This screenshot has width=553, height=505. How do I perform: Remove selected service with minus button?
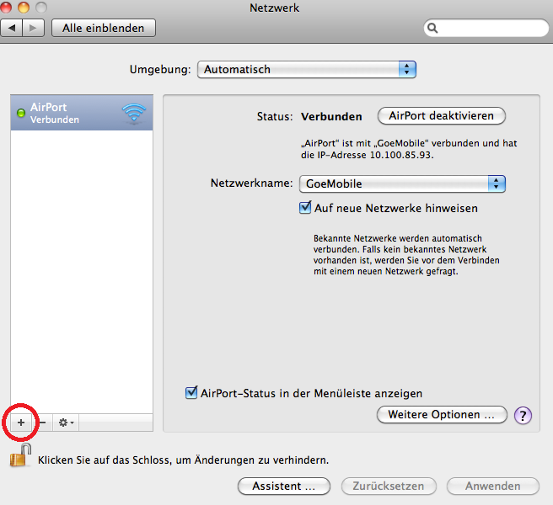[x=43, y=423]
